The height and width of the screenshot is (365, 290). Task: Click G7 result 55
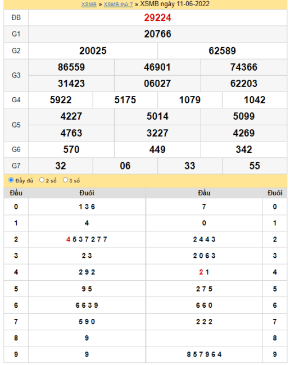coord(255,166)
